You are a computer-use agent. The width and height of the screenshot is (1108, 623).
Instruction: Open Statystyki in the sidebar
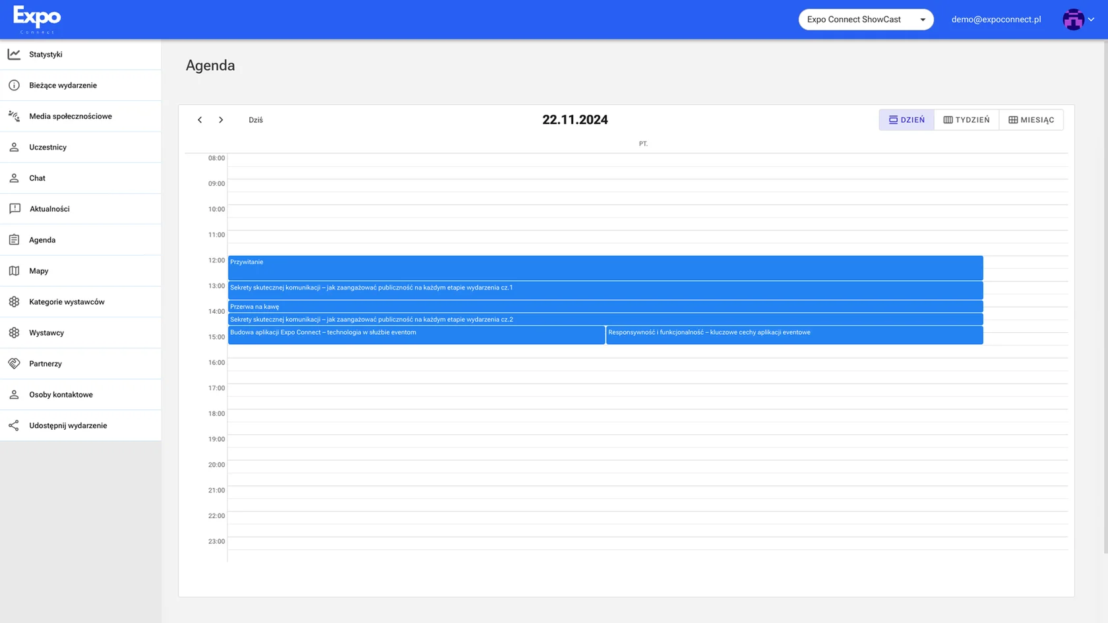[80, 54]
